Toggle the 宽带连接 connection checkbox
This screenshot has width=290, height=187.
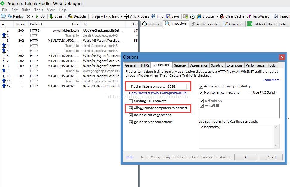point(202,106)
